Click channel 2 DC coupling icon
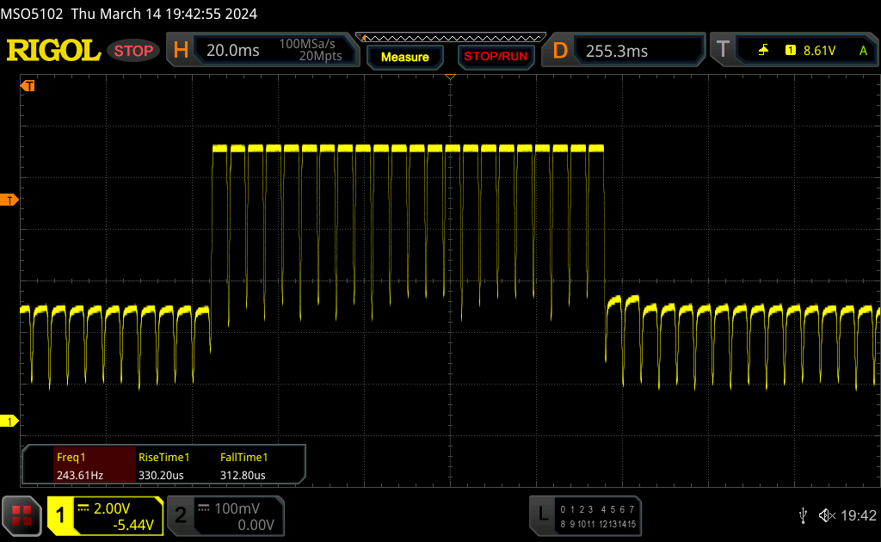881x542 pixels. coord(204,508)
